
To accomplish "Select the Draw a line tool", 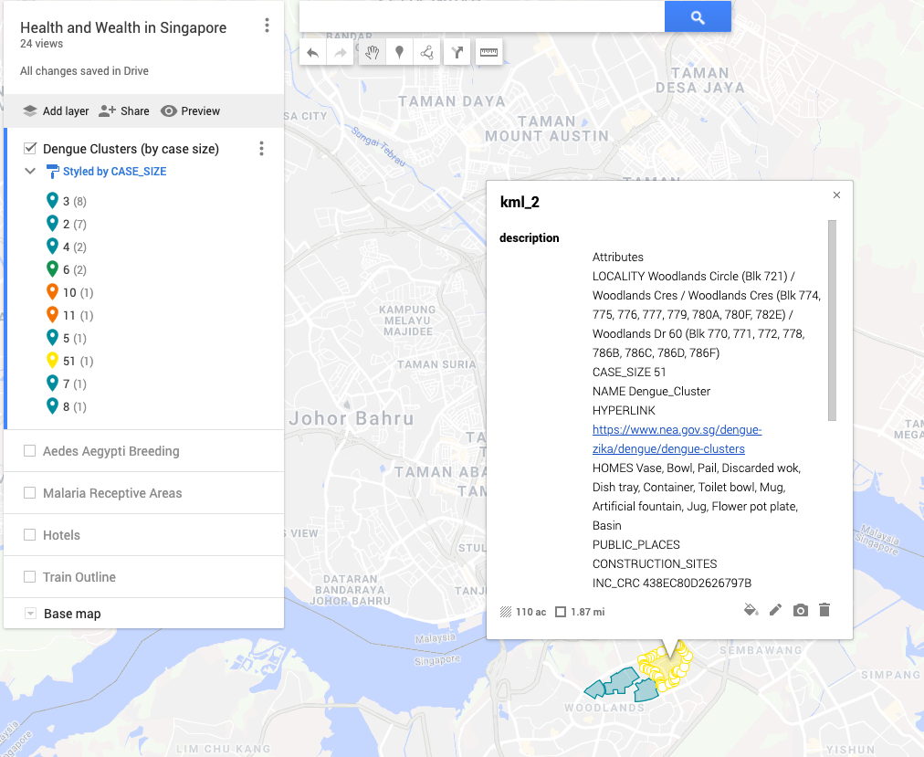I will [427, 53].
